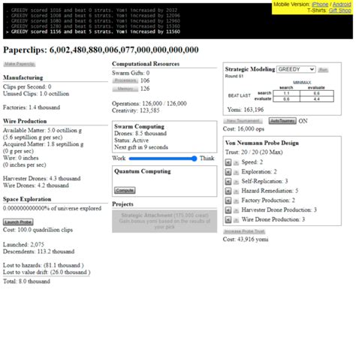The image size is (356, 344).
Task: Increase Exploration with its right arrow
Action: pos(236,172)
